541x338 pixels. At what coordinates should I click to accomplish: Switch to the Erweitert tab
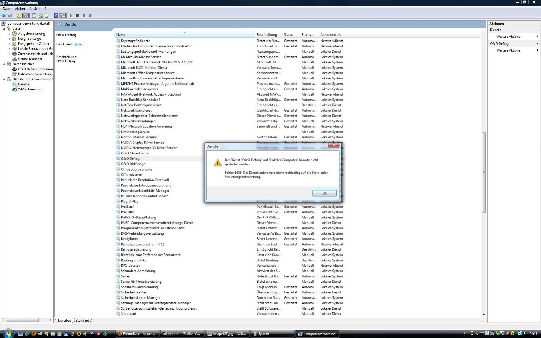pyautogui.click(x=64, y=321)
